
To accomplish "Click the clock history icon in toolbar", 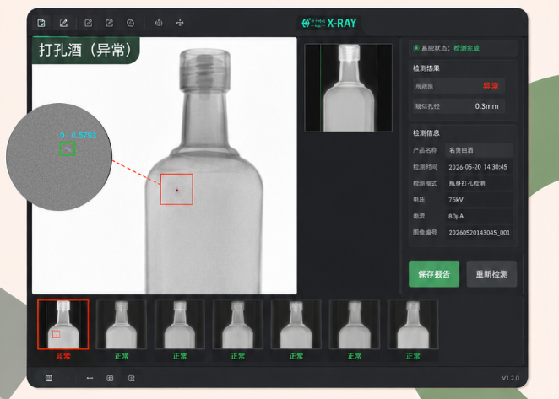I will click(131, 23).
